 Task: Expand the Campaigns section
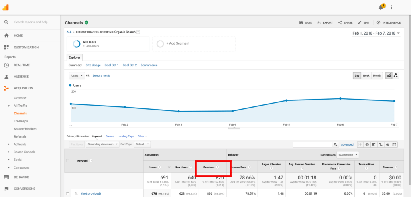pyautogui.click(x=9, y=167)
